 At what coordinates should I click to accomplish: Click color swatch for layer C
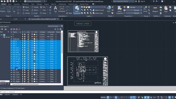[x=34, y=37]
